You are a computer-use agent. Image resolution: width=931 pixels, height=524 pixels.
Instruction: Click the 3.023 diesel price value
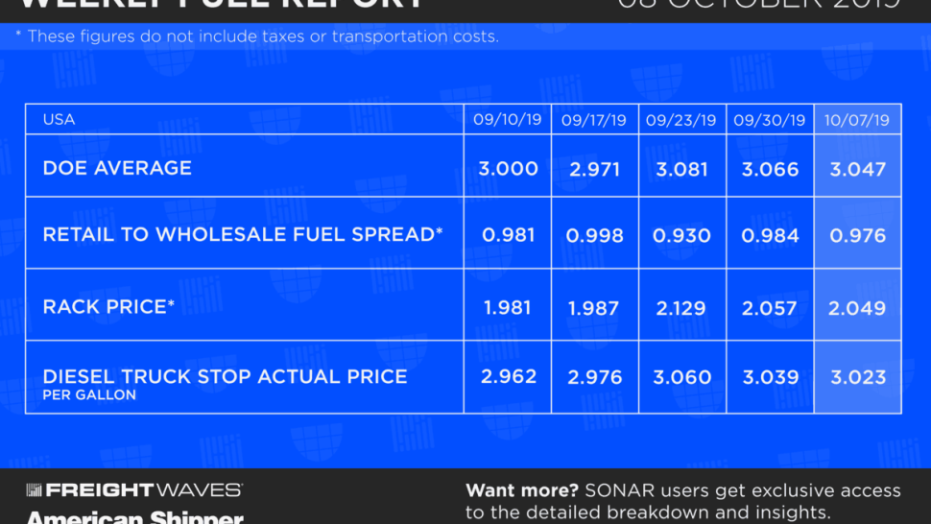click(858, 377)
